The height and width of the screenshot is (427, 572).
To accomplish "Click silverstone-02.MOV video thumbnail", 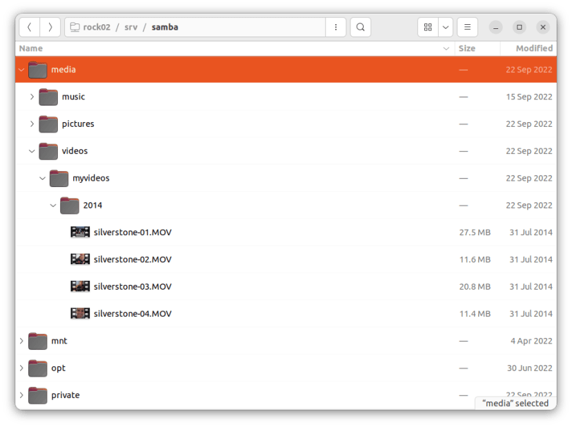I will (x=80, y=259).
